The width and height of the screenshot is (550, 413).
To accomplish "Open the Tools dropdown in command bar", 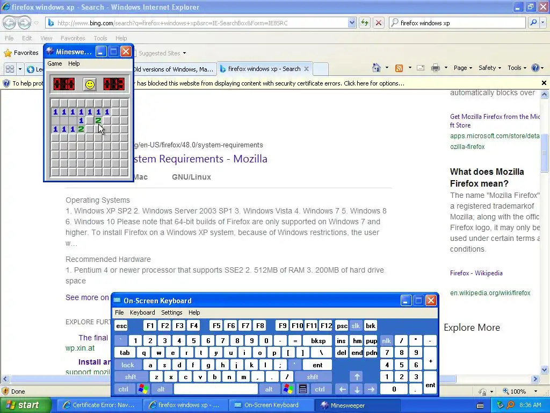I will 517,68.
